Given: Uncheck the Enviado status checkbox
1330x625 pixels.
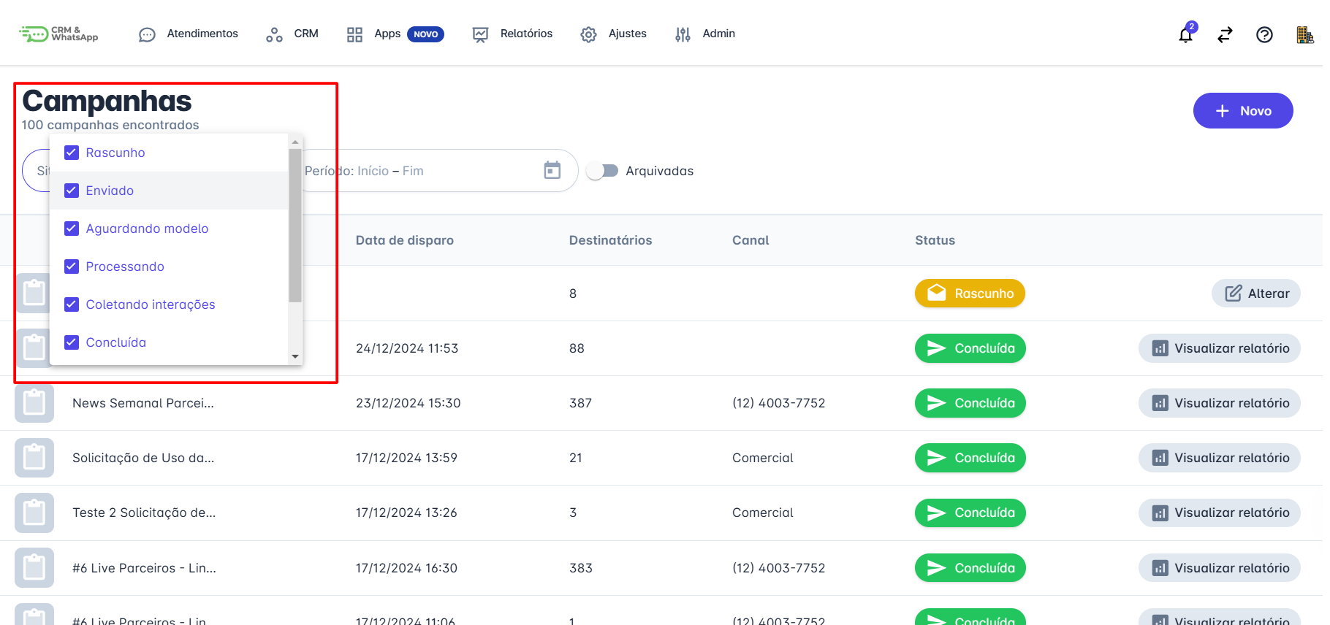Looking at the screenshot, I should [72, 191].
